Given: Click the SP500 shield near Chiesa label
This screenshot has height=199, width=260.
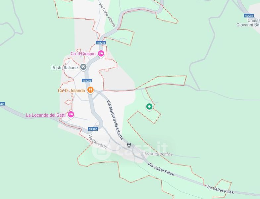Looking at the screenshot, I should (x=249, y=16).
